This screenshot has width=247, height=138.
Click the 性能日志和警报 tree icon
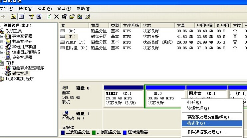pyautogui.click(x=8, y=52)
